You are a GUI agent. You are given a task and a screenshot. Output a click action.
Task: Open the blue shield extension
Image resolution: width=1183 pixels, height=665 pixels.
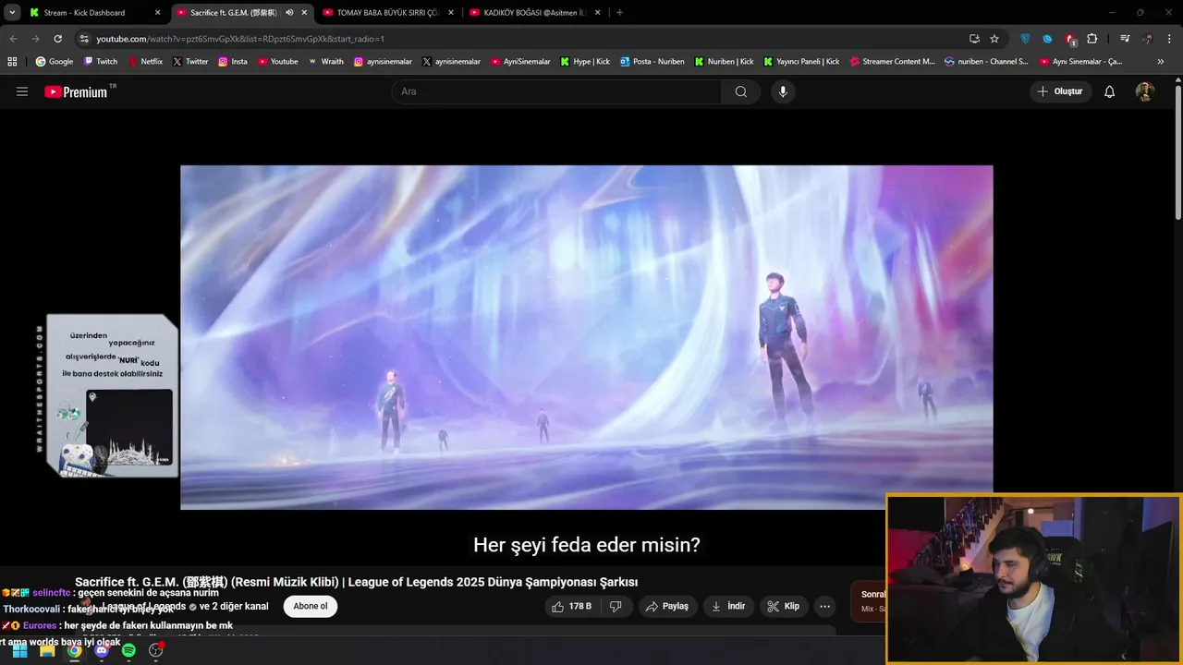pos(1025,39)
